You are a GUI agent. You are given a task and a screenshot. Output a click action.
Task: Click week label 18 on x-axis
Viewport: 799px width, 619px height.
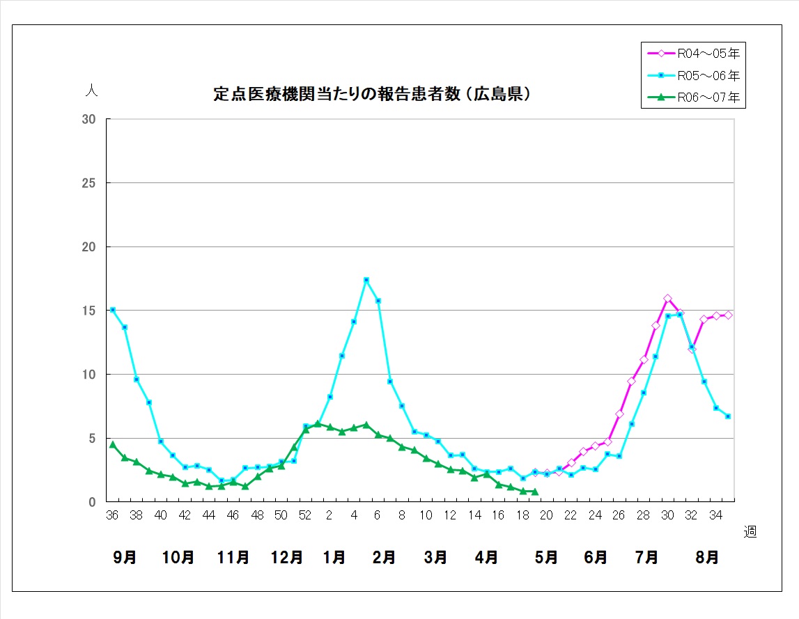[522, 515]
